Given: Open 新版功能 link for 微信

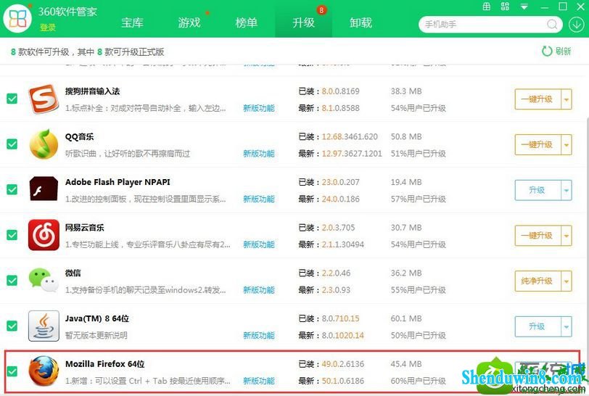Looking at the screenshot, I should click(259, 290).
